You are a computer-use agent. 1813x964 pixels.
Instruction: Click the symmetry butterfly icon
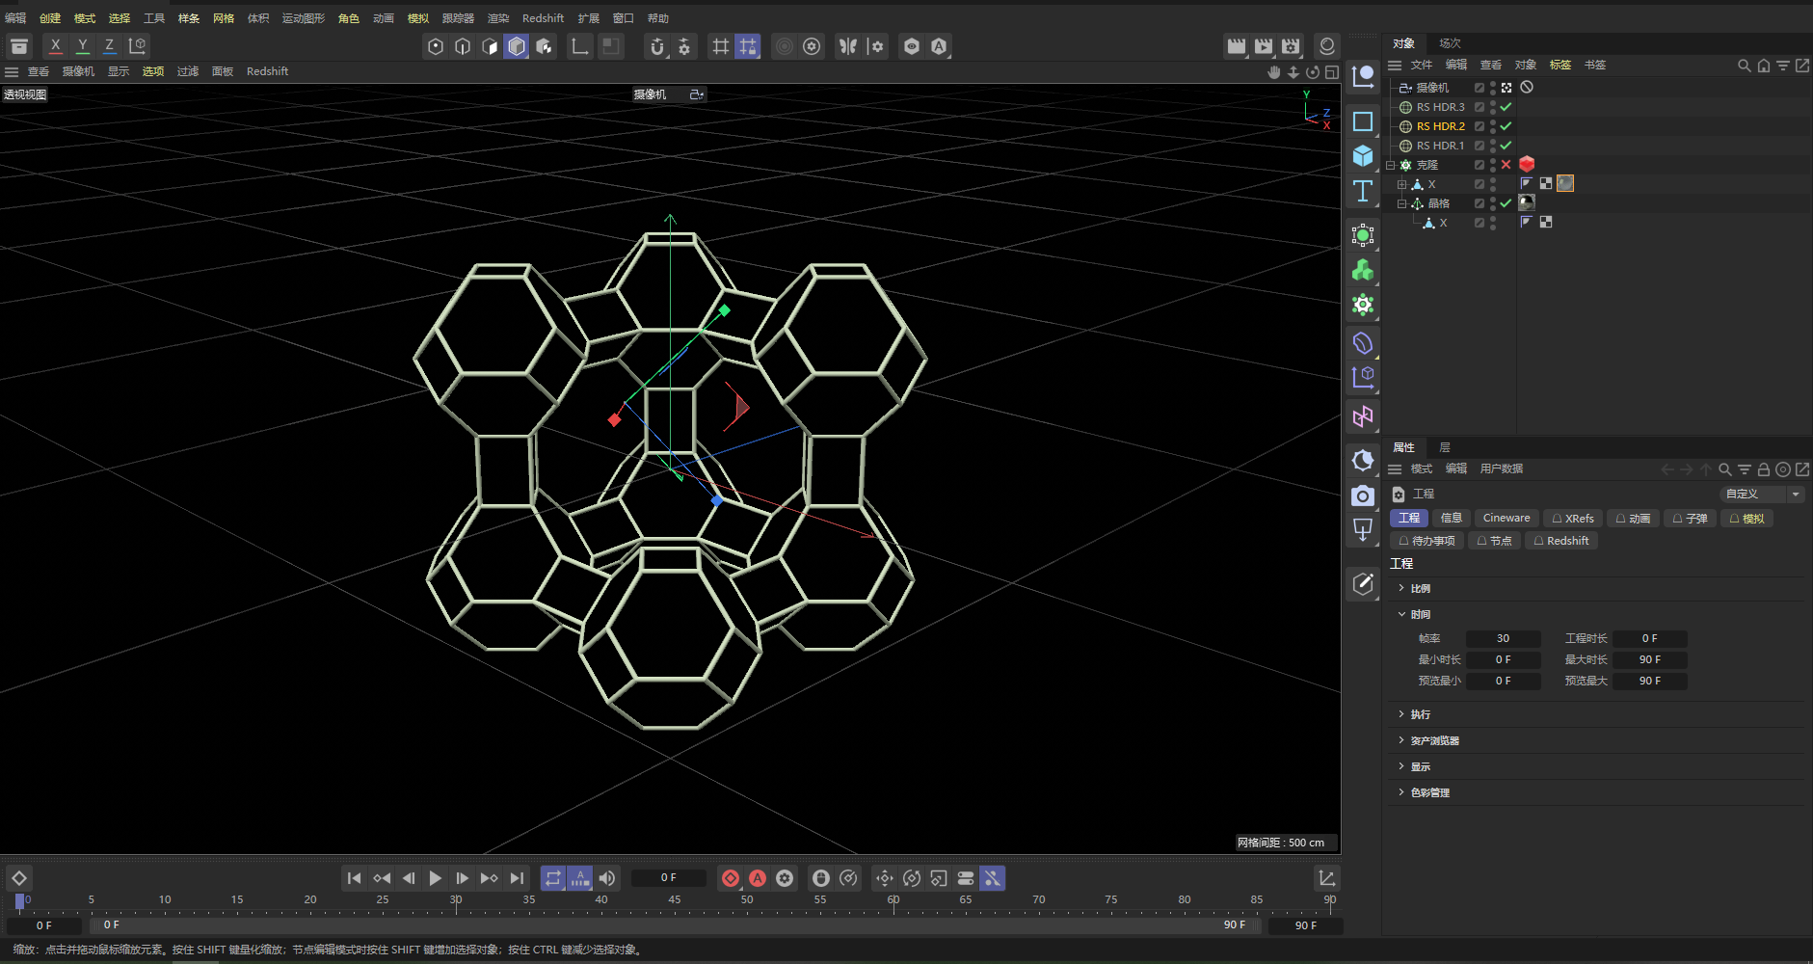coord(847,46)
